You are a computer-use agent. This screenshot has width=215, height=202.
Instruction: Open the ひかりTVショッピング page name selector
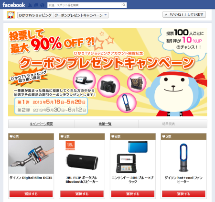click(35, 15)
